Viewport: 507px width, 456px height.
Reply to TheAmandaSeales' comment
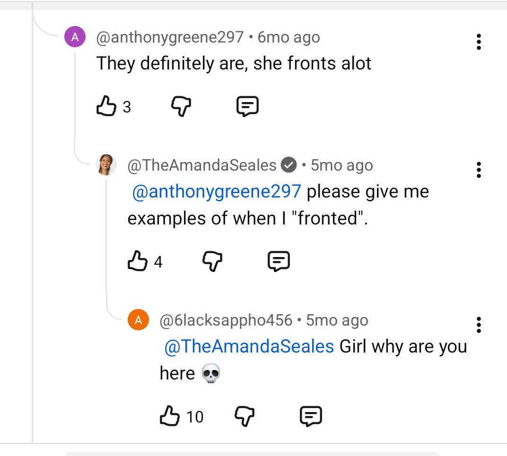[x=279, y=261]
